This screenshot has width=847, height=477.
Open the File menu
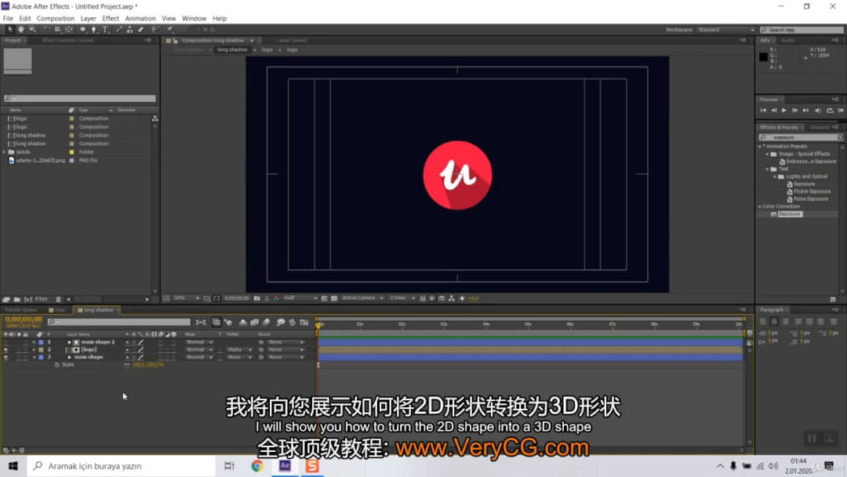click(x=8, y=18)
